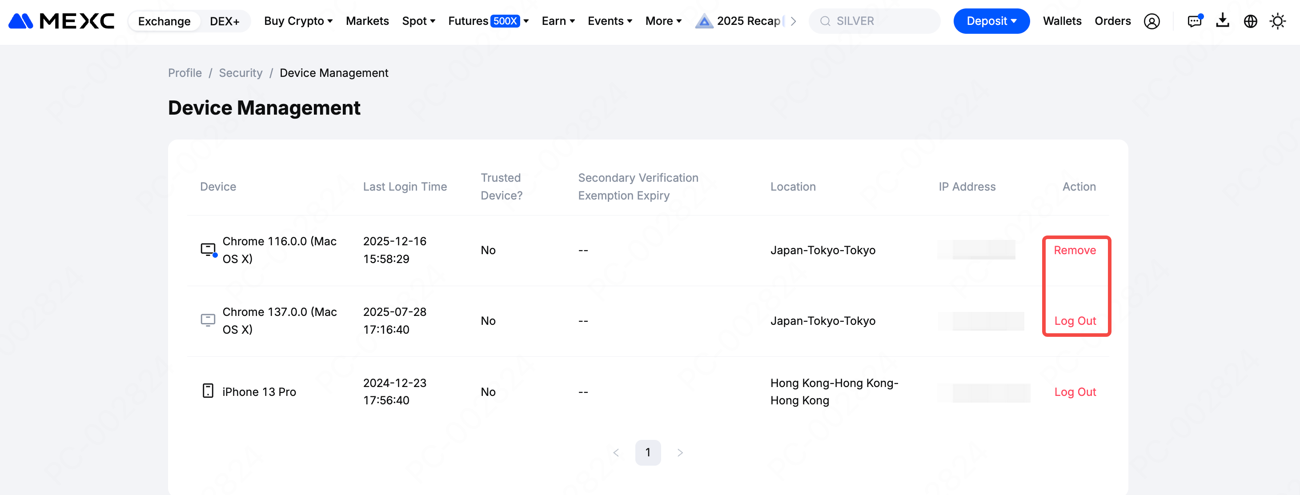1300x495 pixels.
Task: Navigate to Security via breadcrumb link
Action: (x=240, y=73)
